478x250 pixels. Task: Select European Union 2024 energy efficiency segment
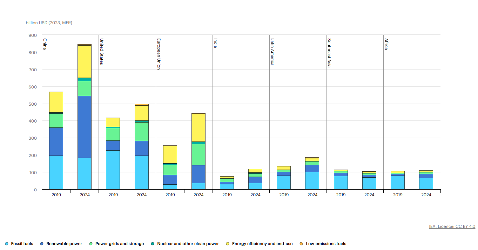198,128
